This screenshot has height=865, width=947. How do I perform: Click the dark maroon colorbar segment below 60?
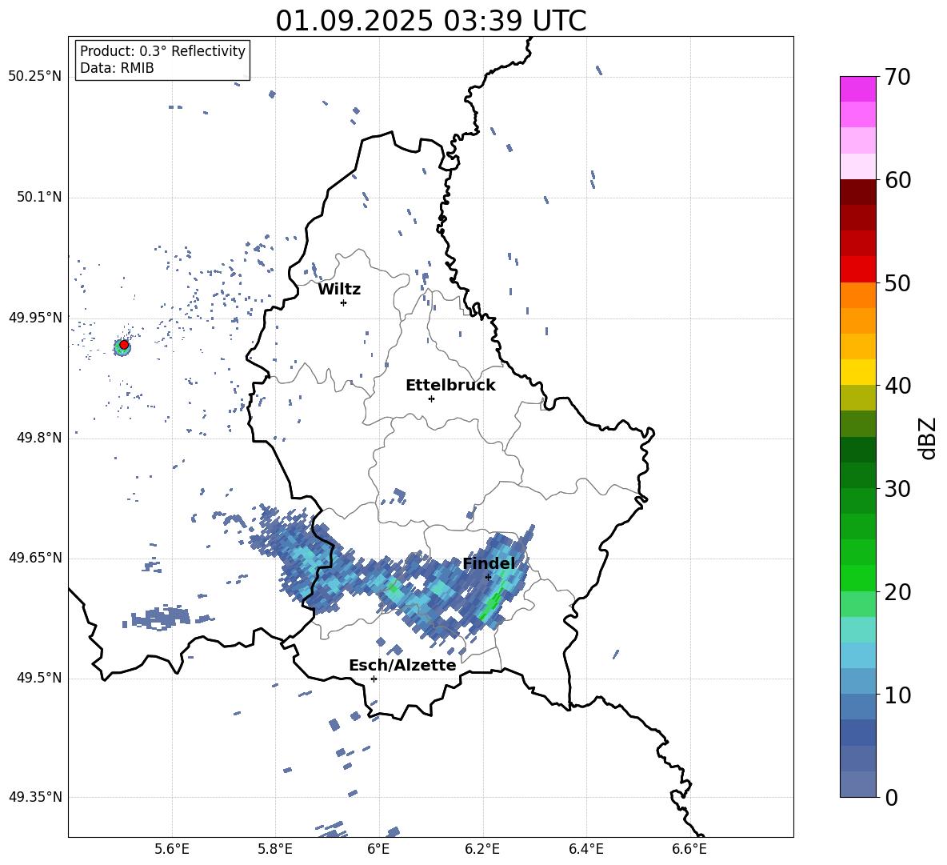[857, 192]
